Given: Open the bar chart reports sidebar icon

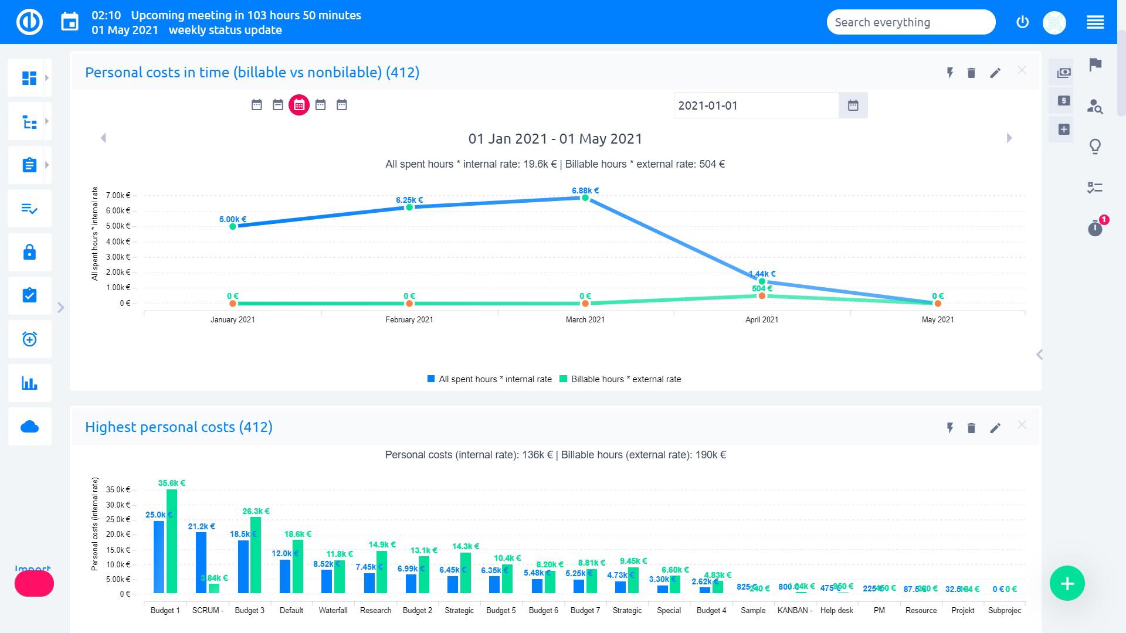Looking at the screenshot, I should click(29, 383).
